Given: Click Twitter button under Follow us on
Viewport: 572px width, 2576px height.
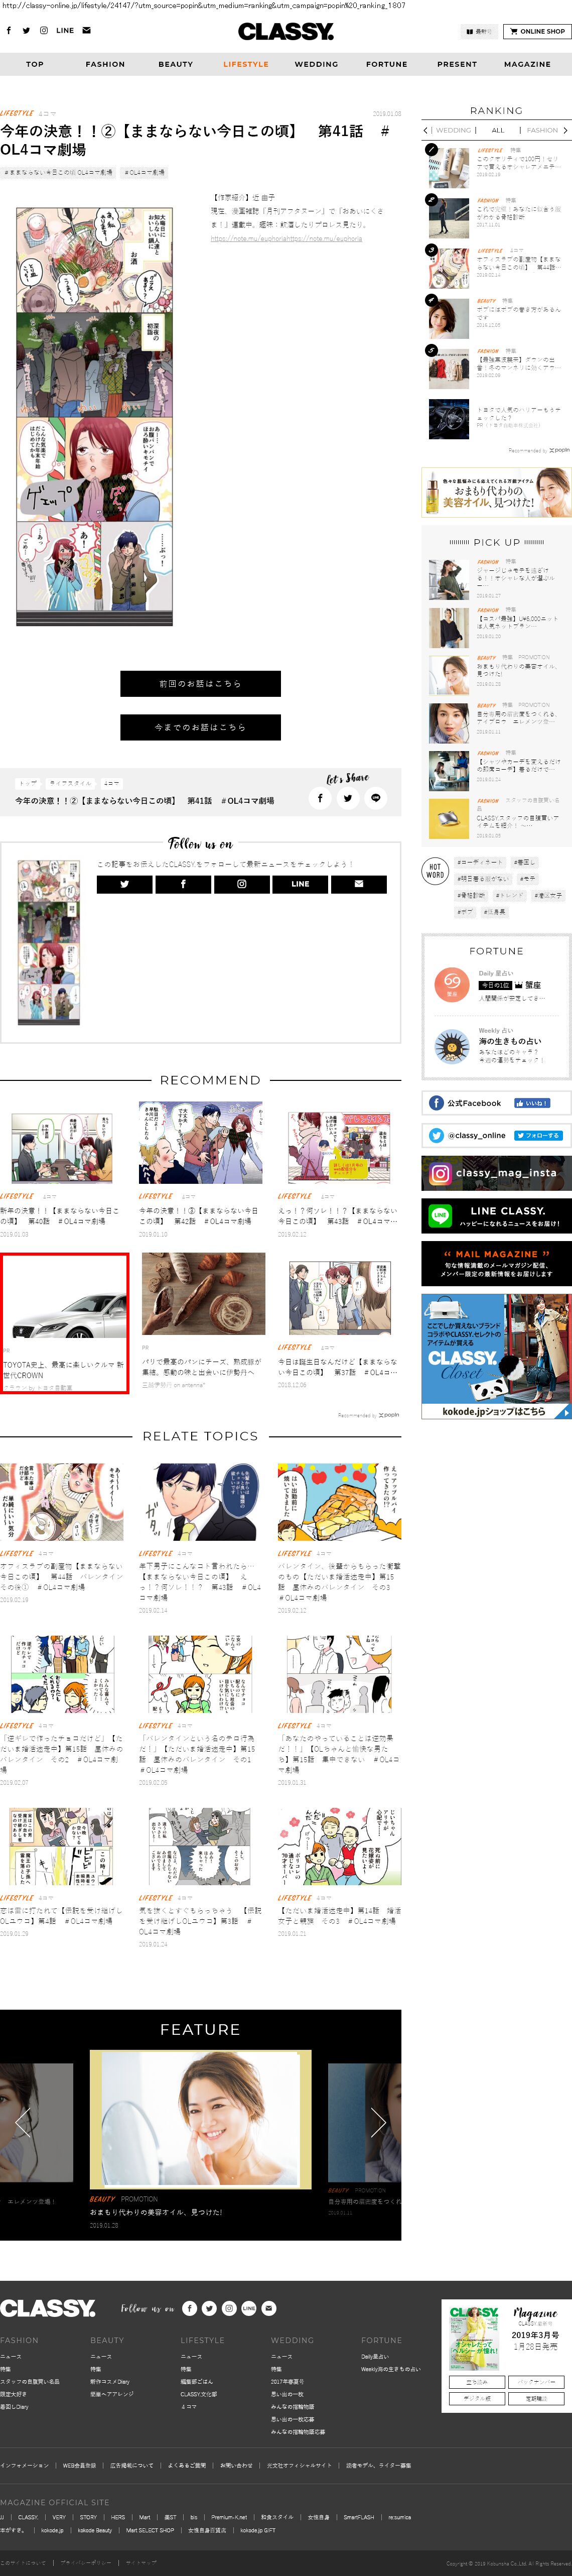Looking at the screenshot, I should [x=124, y=884].
